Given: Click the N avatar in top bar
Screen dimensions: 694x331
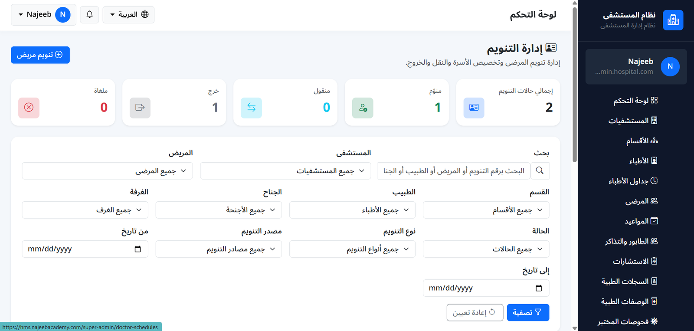Looking at the screenshot, I should [x=63, y=14].
